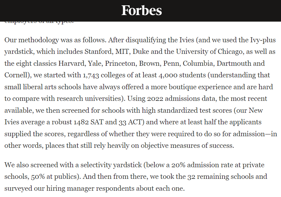Click the phrase University of Chicago
281x197 pixels.
tap(210, 52)
